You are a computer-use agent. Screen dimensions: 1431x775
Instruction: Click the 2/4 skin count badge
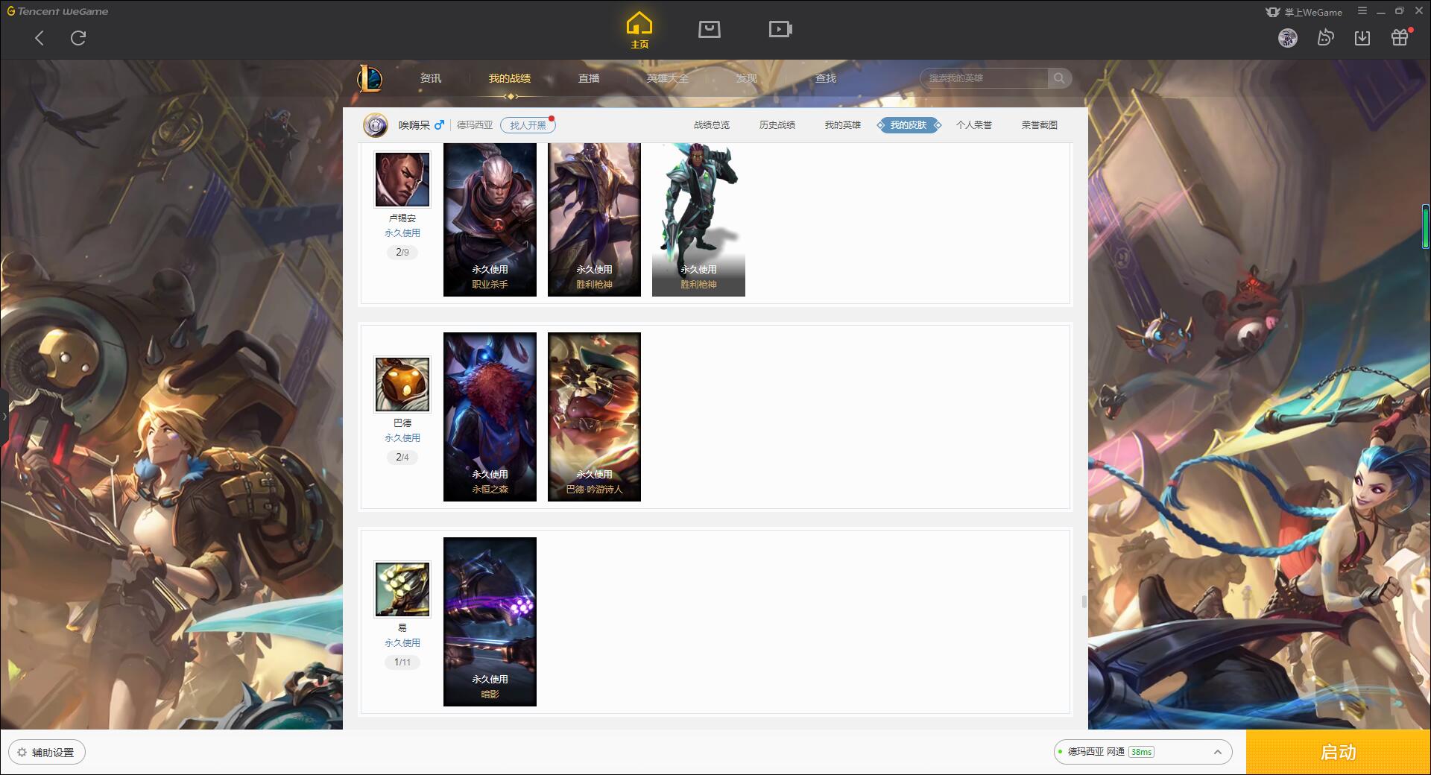(x=402, y=458)
